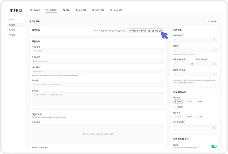Click the 객실명 영문 input field
The image size is (228, 154).
pos(98,61)
